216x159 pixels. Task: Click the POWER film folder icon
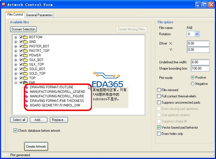[x=25, y=55]
